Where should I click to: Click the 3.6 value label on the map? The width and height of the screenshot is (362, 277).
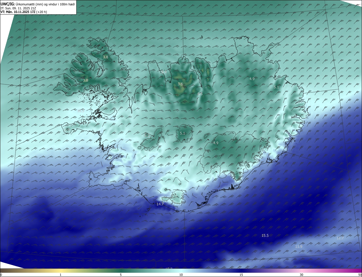180,84
